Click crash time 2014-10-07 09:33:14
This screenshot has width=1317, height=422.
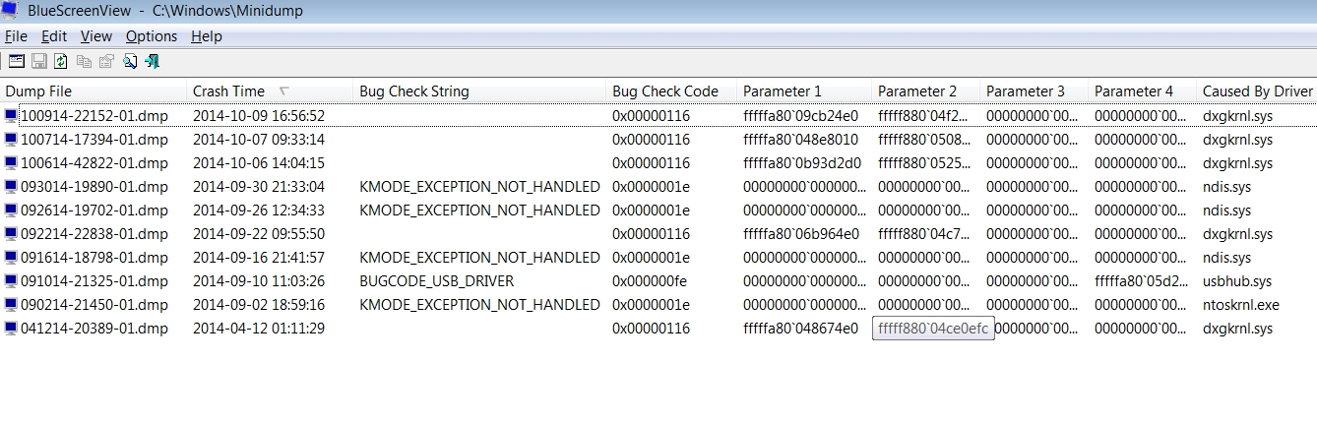[259, 139]
